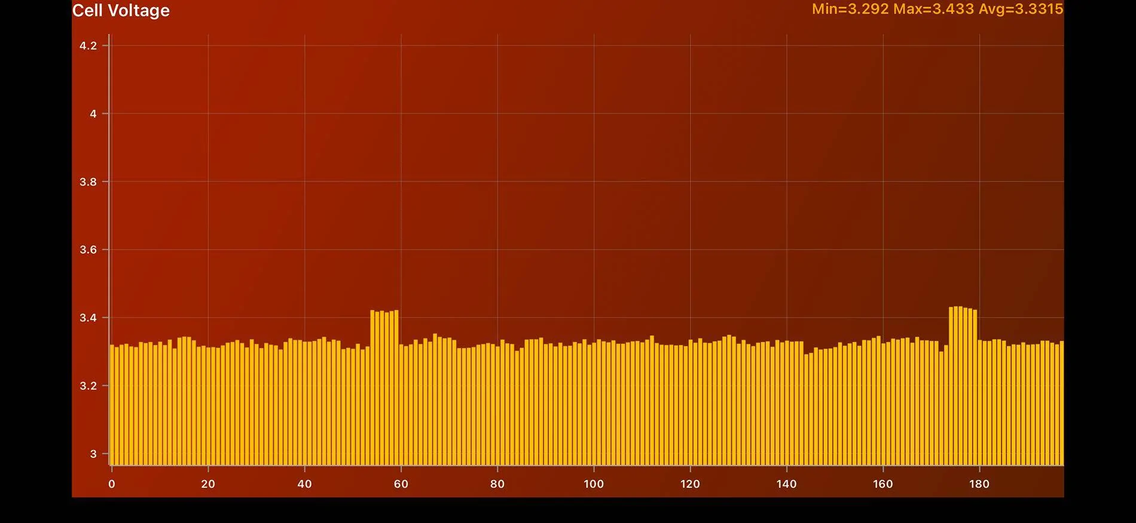Click the 3.8 y-axis label

88,181
